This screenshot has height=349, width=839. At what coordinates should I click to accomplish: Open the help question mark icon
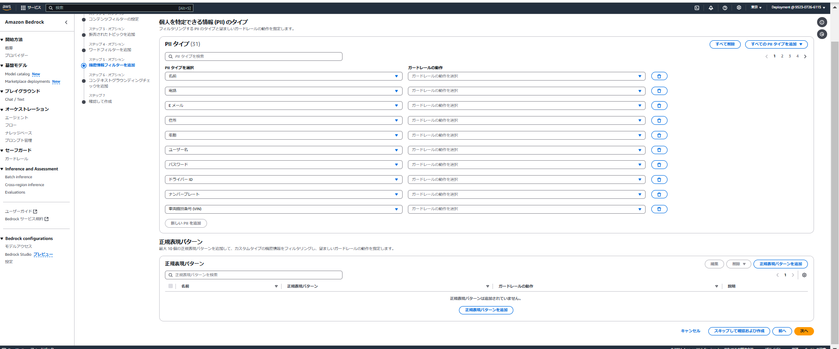[x=725, y=8]
